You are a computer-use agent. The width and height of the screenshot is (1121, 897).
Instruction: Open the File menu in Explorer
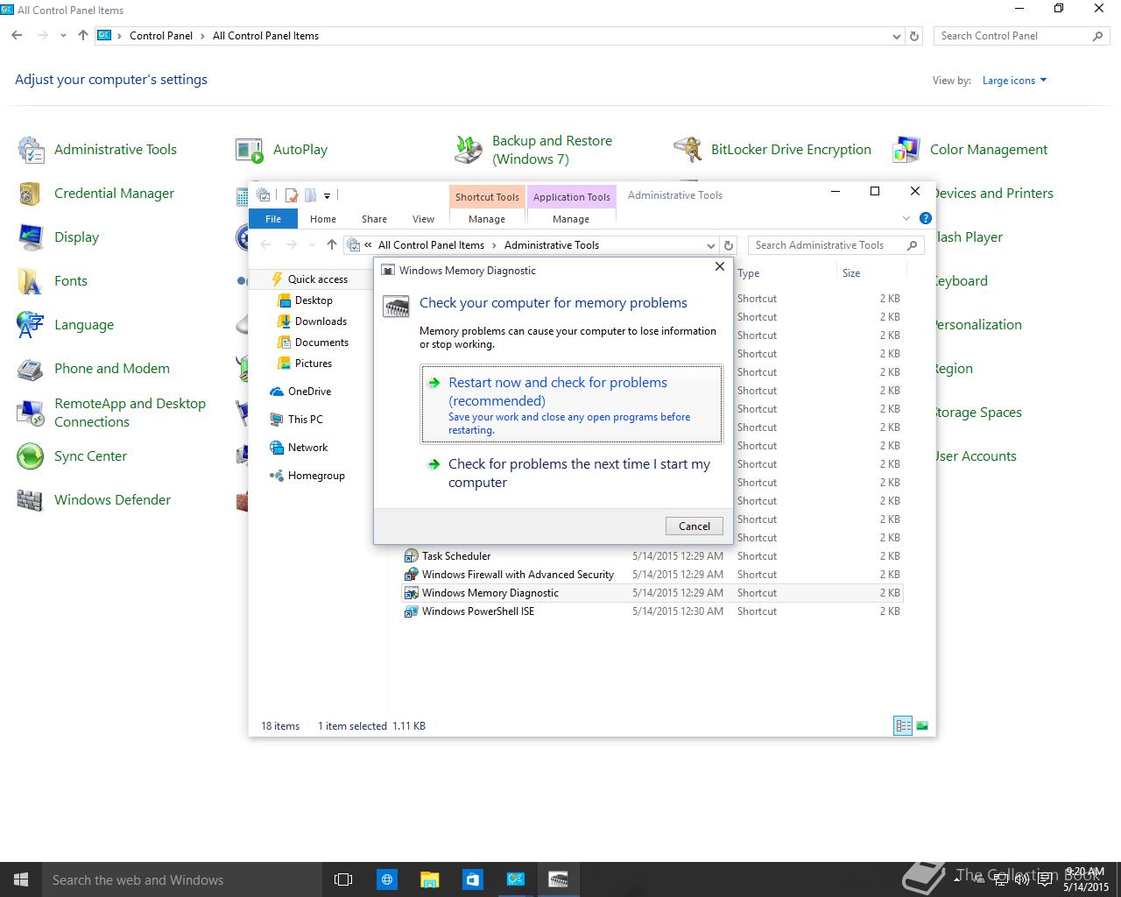tap(273, 219)
